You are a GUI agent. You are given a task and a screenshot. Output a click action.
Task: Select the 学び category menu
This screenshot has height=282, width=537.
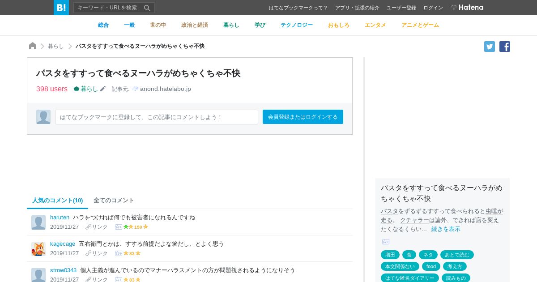click(x=260, y=25)
